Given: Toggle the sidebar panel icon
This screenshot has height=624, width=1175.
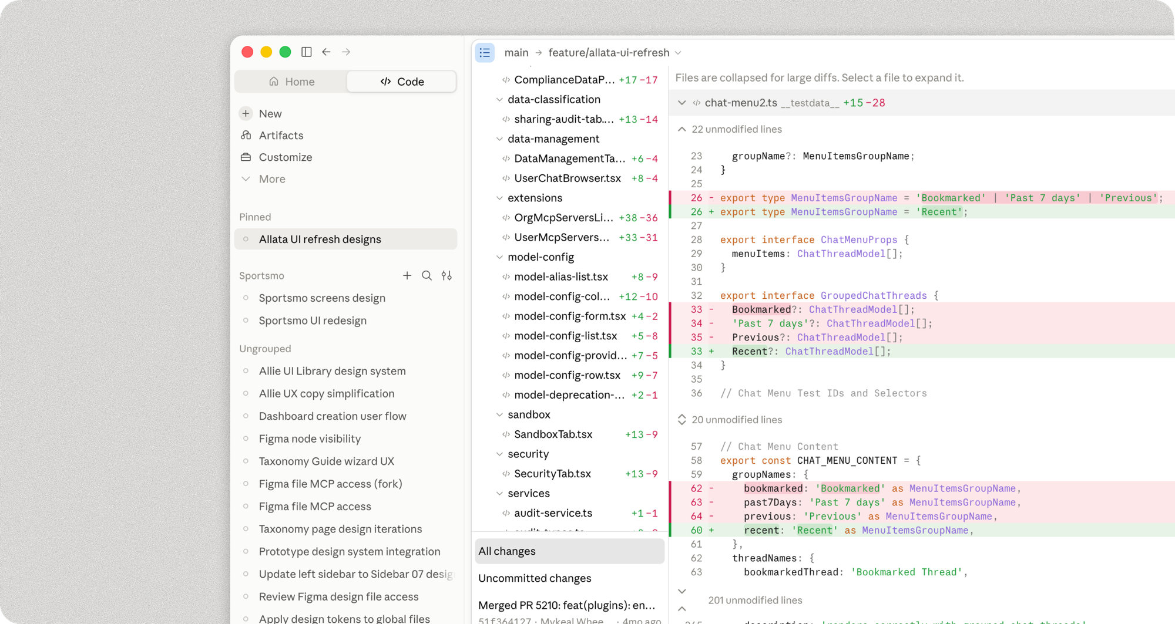Looking at the screenshot, I should click(306, 52).
